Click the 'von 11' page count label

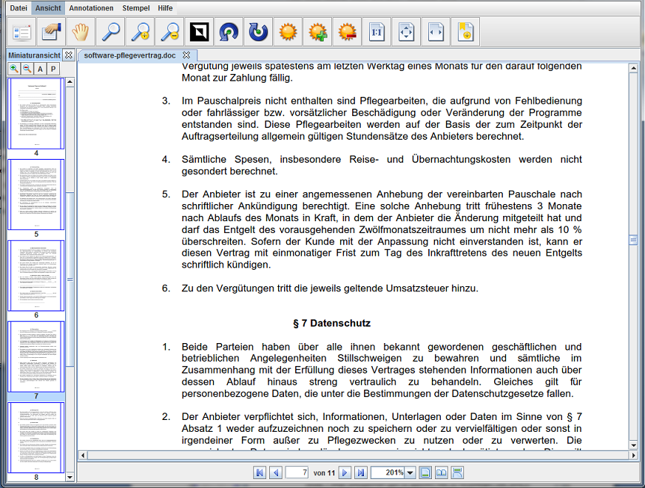click(x=324, y=473)
